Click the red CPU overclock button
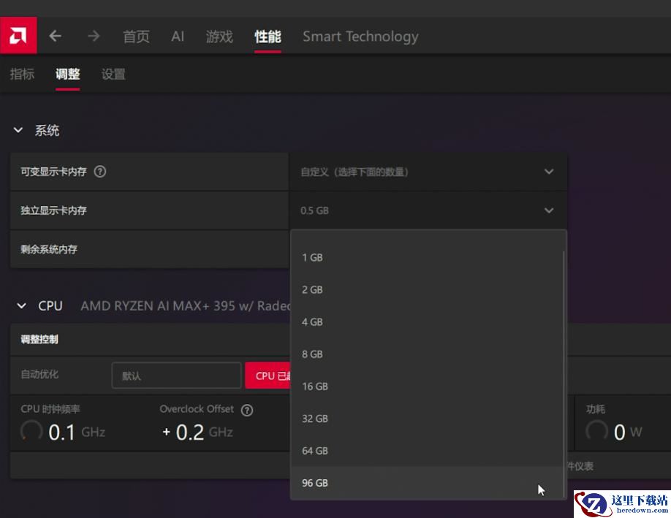Screen dimensions: 671x518 tap(268, 376)
